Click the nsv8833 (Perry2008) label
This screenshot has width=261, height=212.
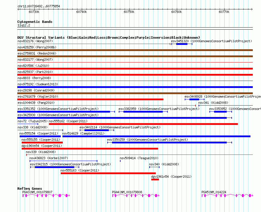(x=34, y=78)
